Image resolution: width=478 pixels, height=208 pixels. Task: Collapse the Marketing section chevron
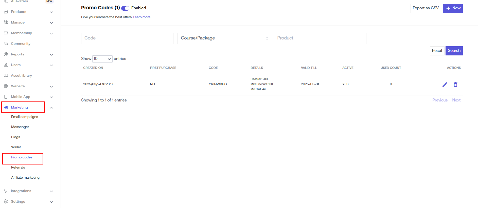51,108
